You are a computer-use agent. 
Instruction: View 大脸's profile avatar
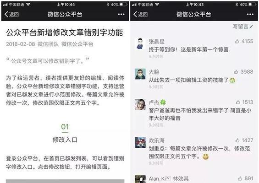click(140, 74)
